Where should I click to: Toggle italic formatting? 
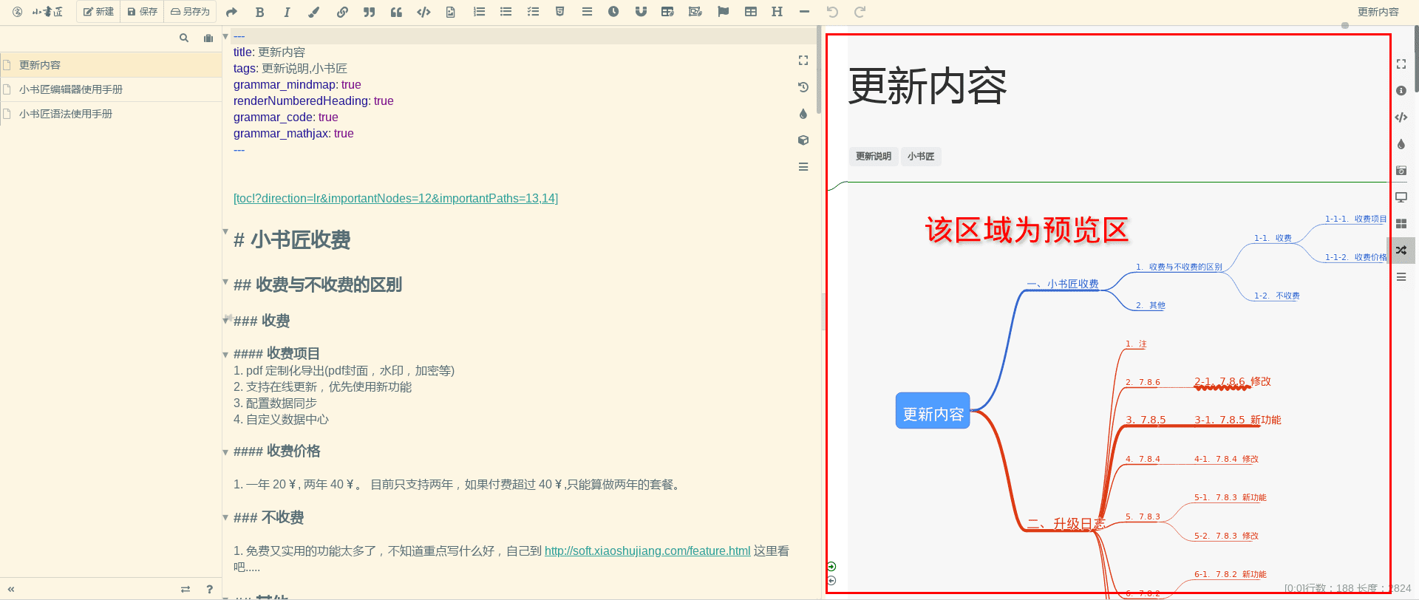(287, 12)
